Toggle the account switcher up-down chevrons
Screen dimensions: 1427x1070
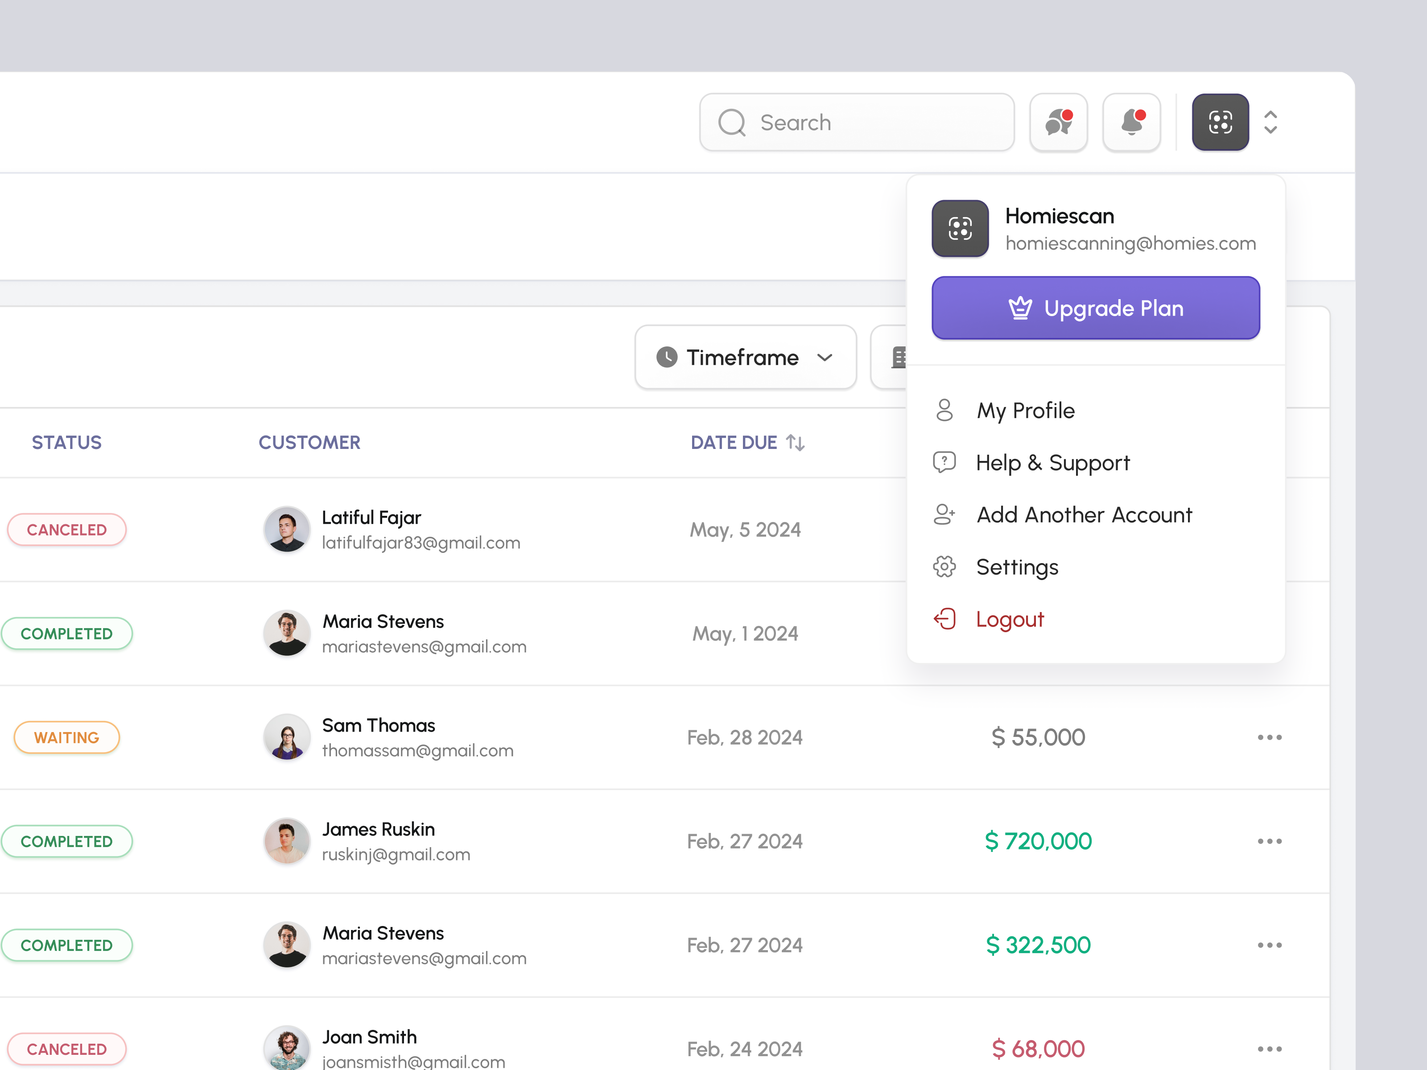point(1270,123)
